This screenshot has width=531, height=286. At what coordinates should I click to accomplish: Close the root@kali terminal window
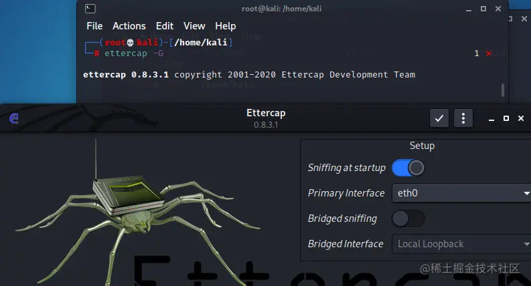pos(498,9)
